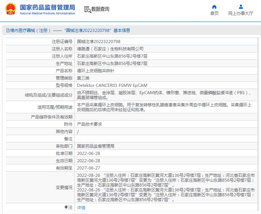Click management class value 第三类
The height and width of the screenshot is (214, 261).
(83, 78)
